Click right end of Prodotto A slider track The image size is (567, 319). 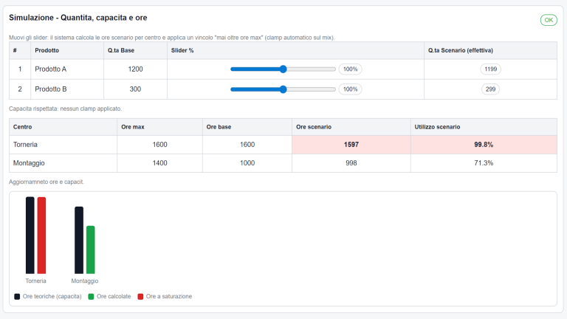(x=334, y=69)
